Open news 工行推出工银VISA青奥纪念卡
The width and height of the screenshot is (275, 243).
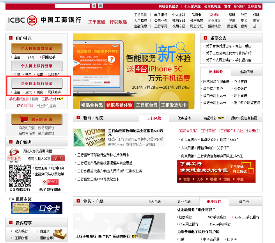click(x=98, y=179)
